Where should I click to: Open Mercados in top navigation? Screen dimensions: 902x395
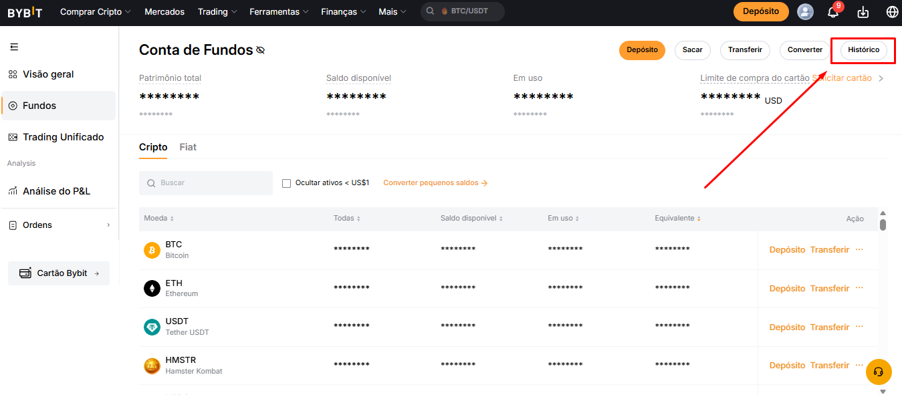164,11
